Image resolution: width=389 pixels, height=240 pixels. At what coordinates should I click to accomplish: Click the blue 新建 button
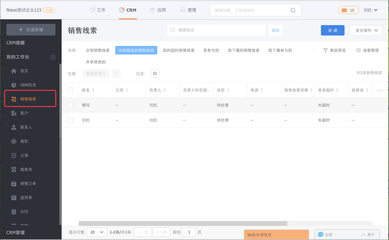point(333,31)
